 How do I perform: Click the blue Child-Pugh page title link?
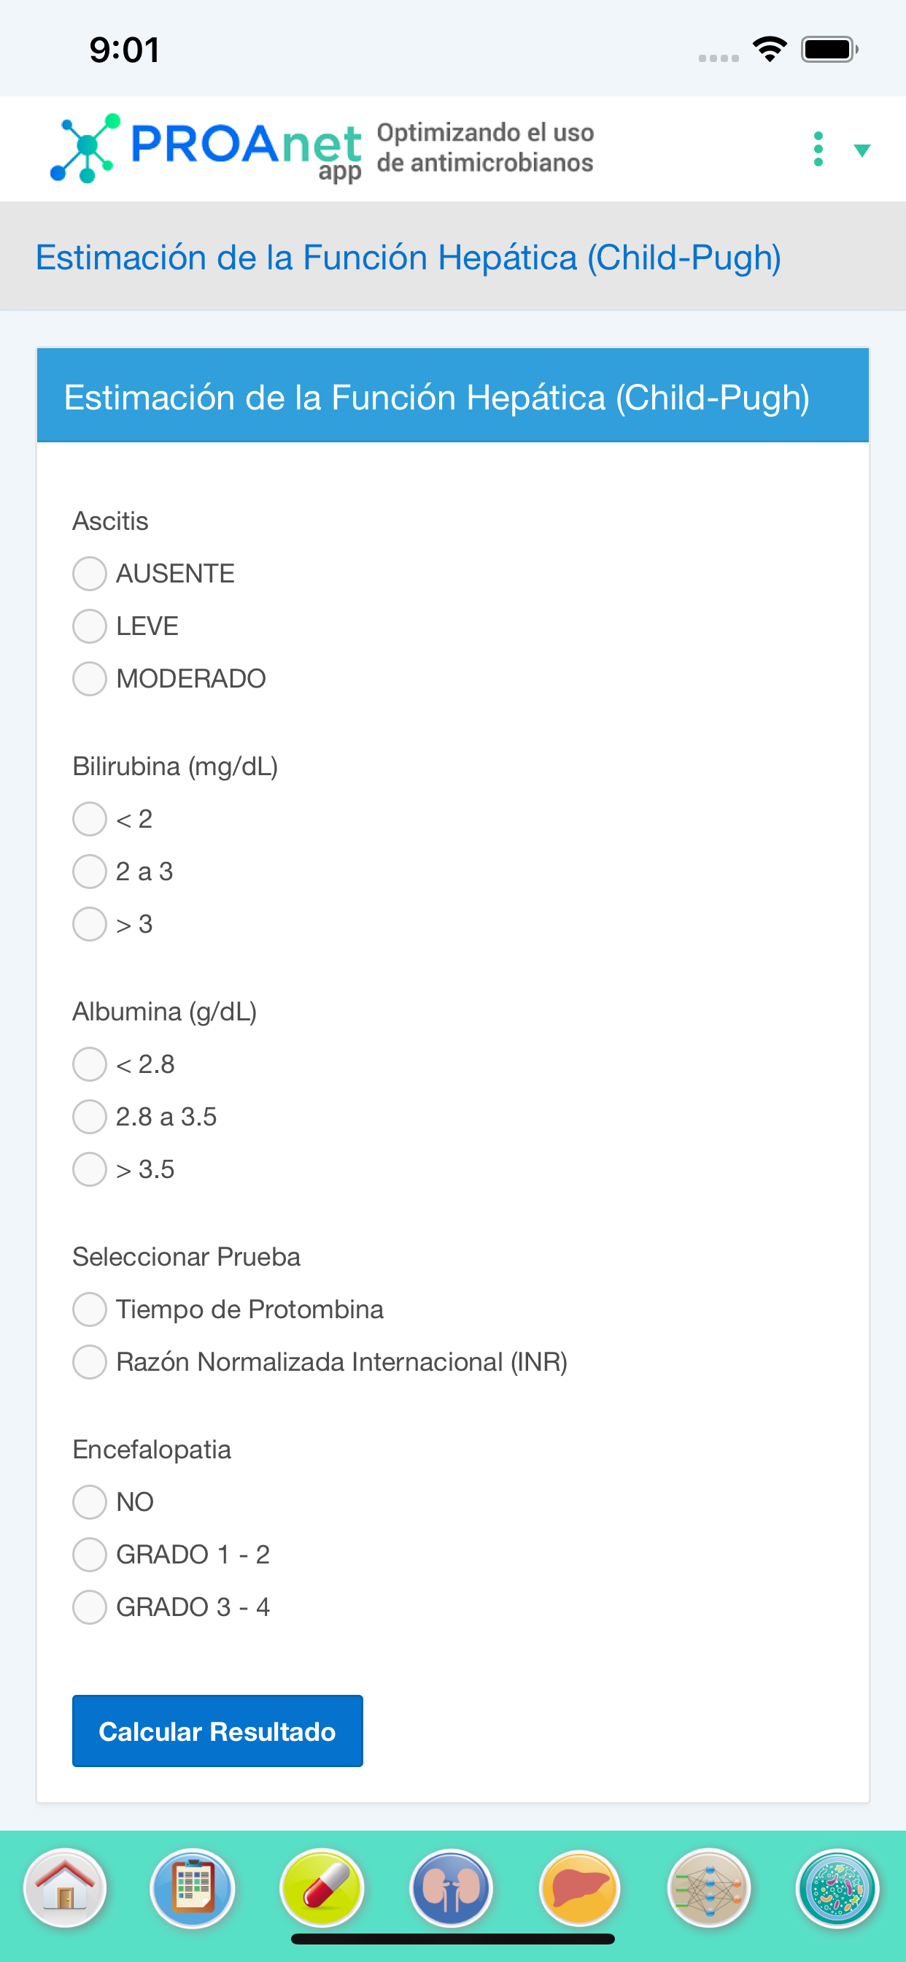coord(409,258)
